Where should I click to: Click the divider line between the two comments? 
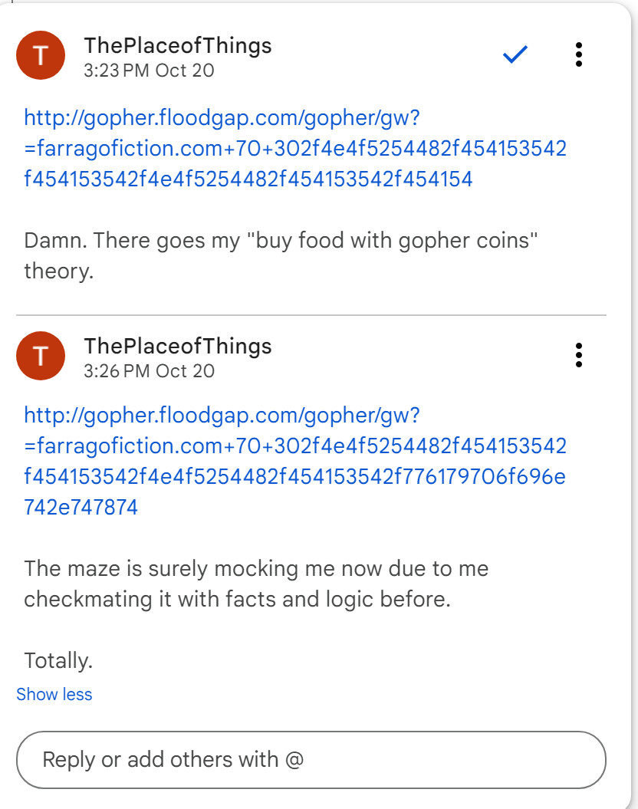click(x=311, y=315)
